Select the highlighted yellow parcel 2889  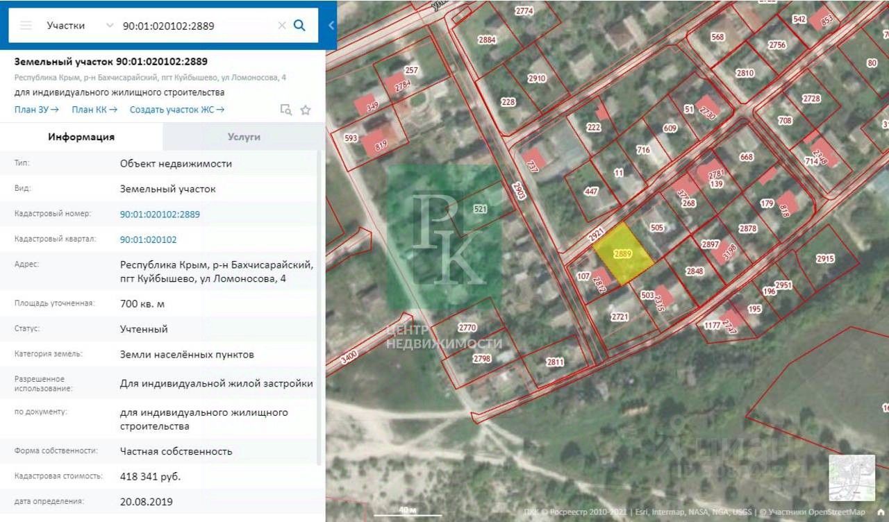tap(624, 254)
